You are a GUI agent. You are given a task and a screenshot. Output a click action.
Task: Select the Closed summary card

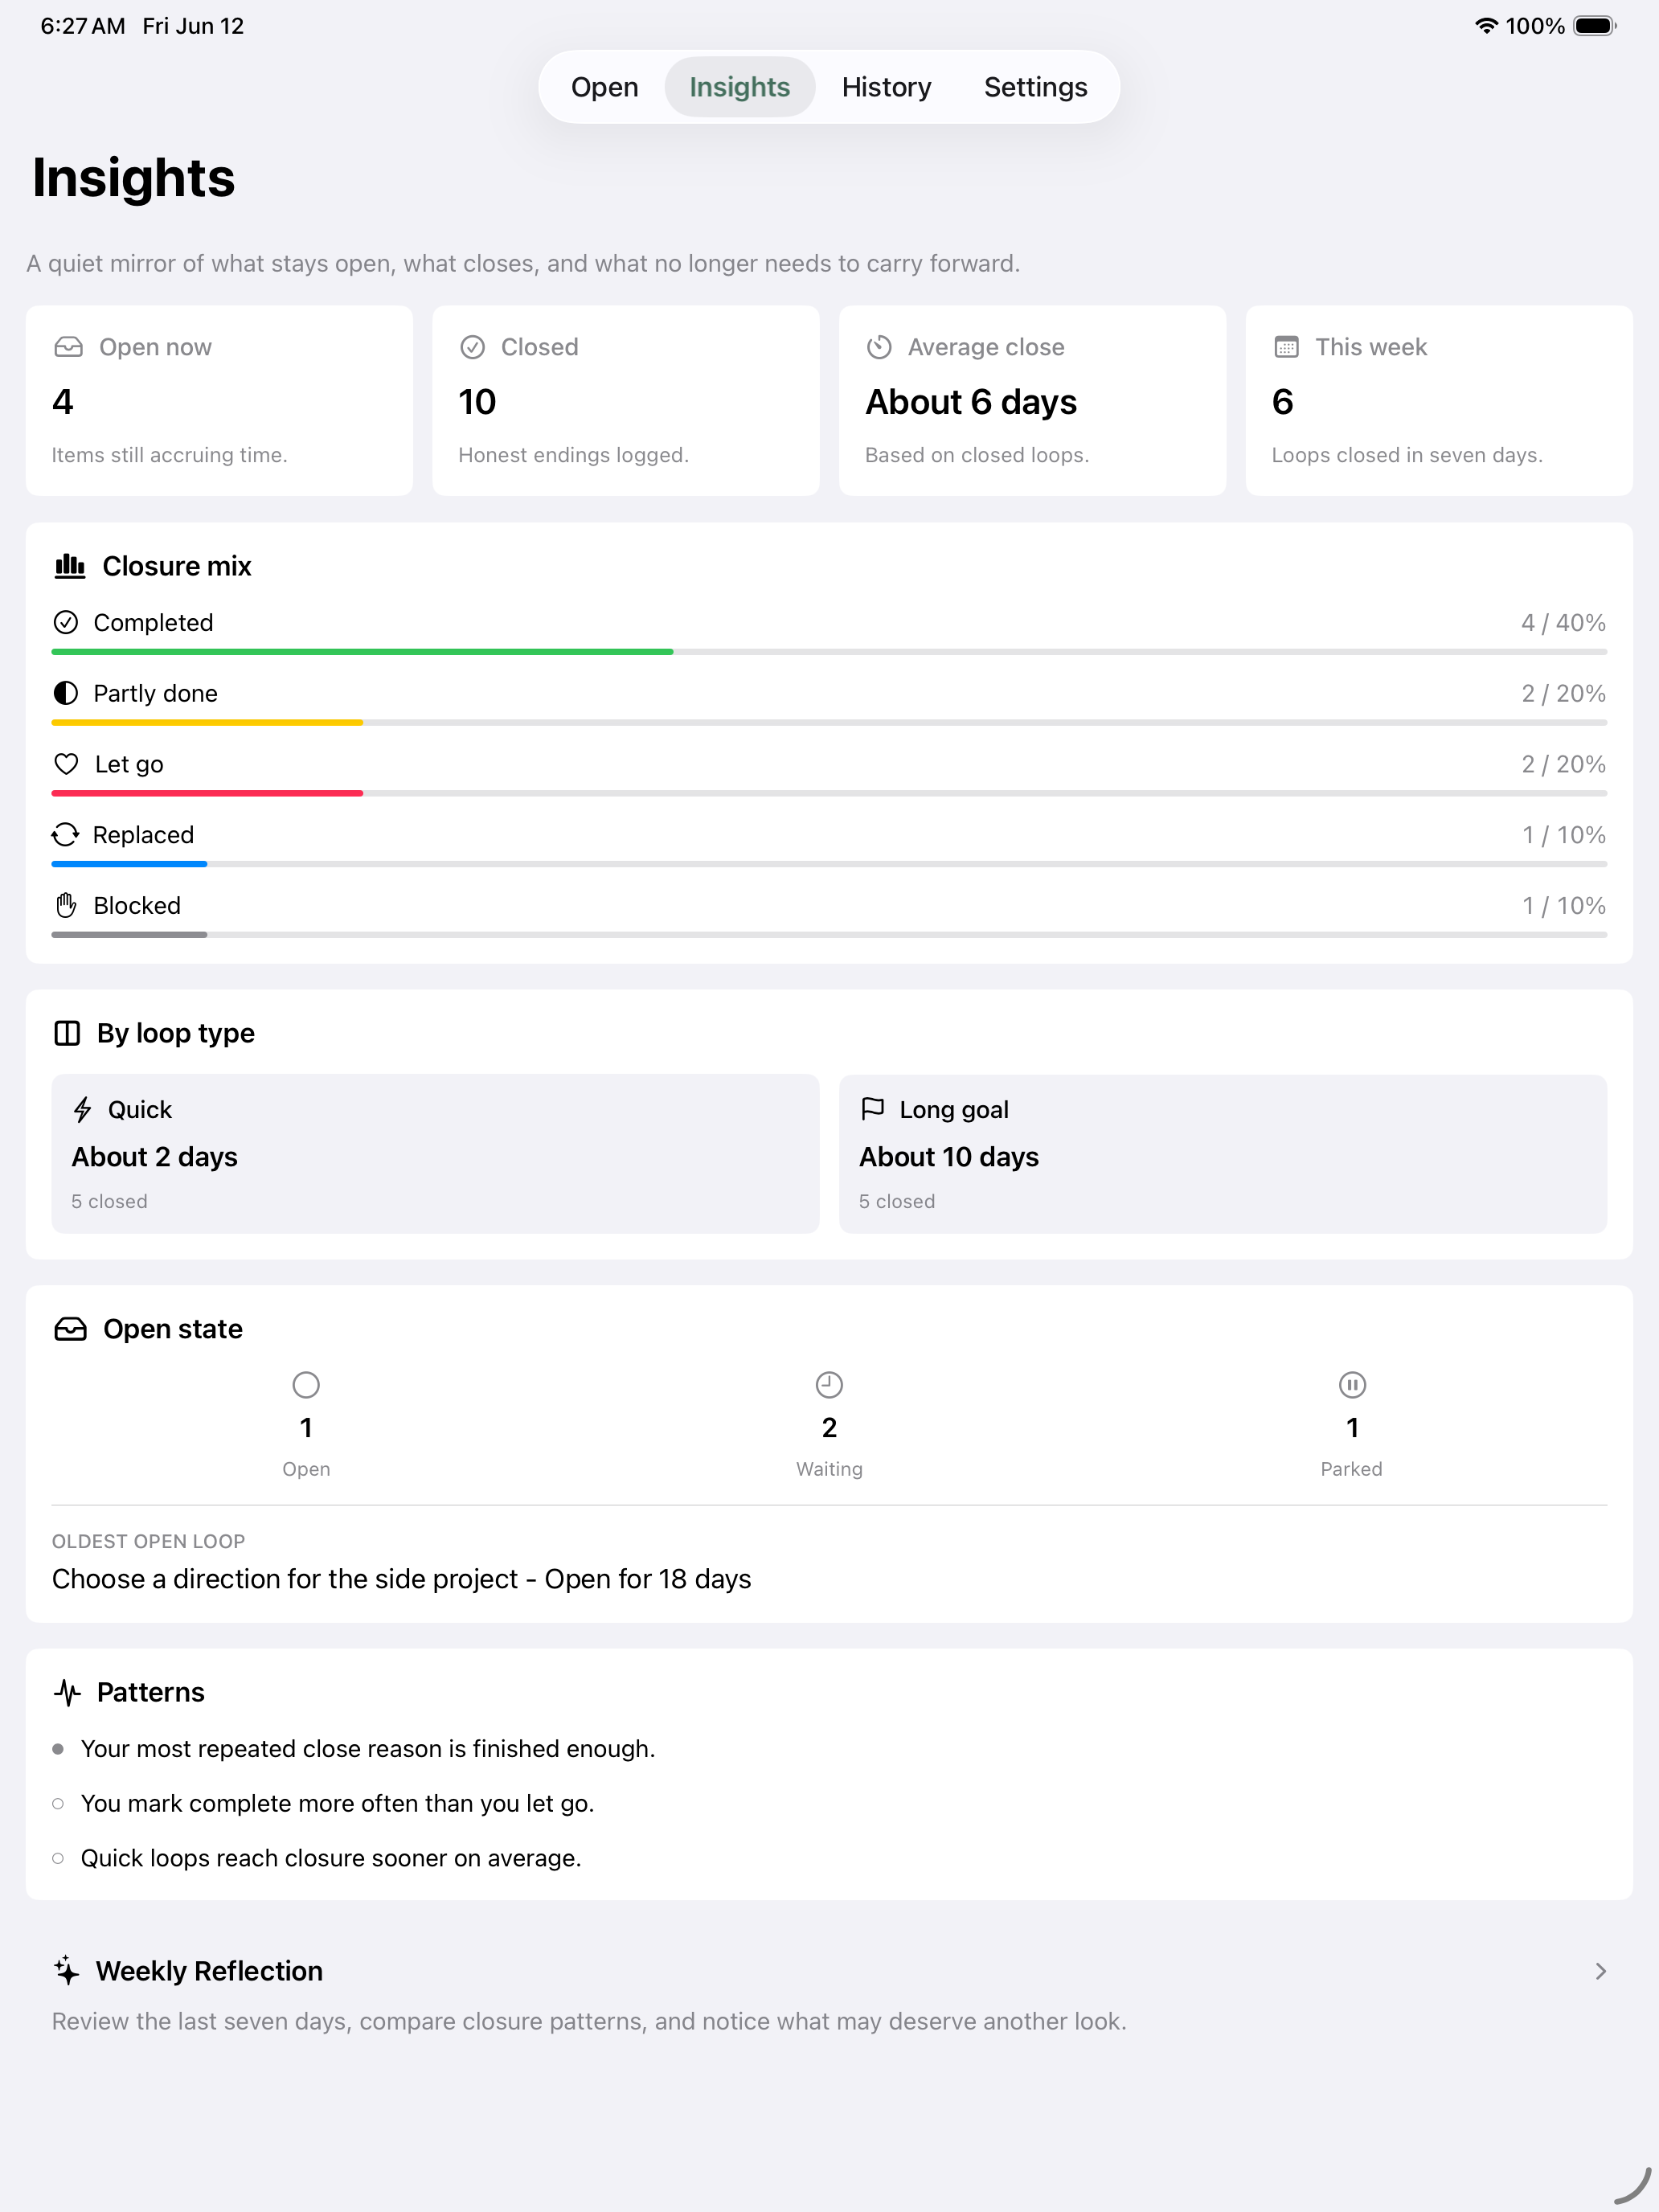pyautogui.click(x=626, y=400)
